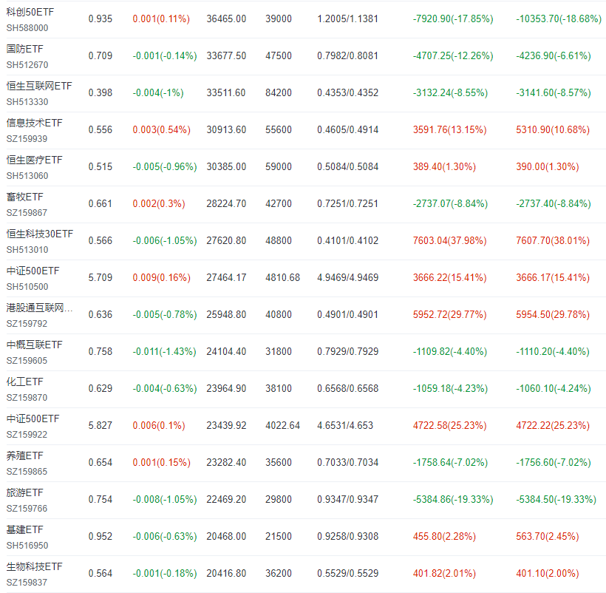Select change -0.011(-1.43%) for 中概互联ETF

164,352
